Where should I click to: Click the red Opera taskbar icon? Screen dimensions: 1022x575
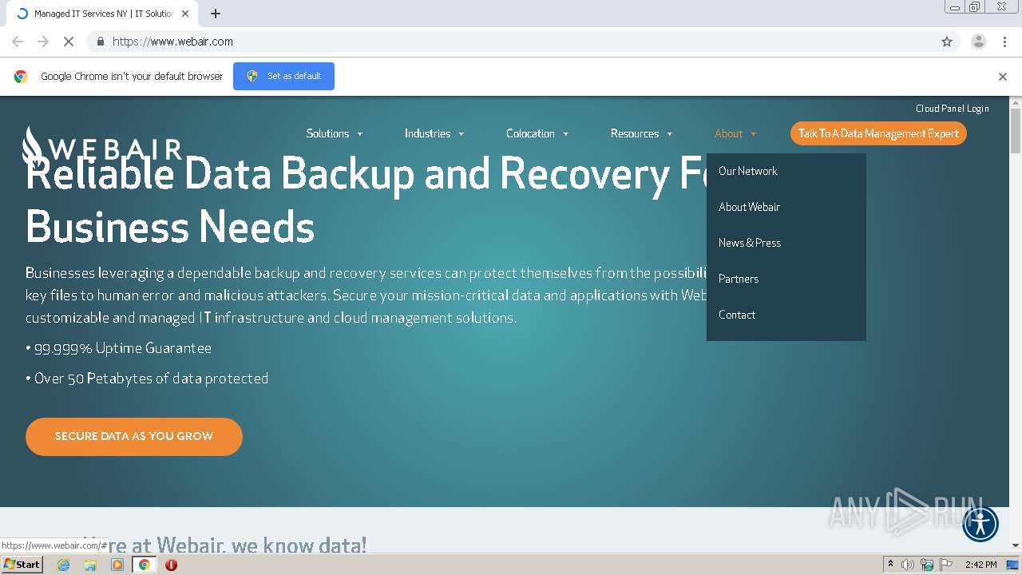tap(171, 565)
